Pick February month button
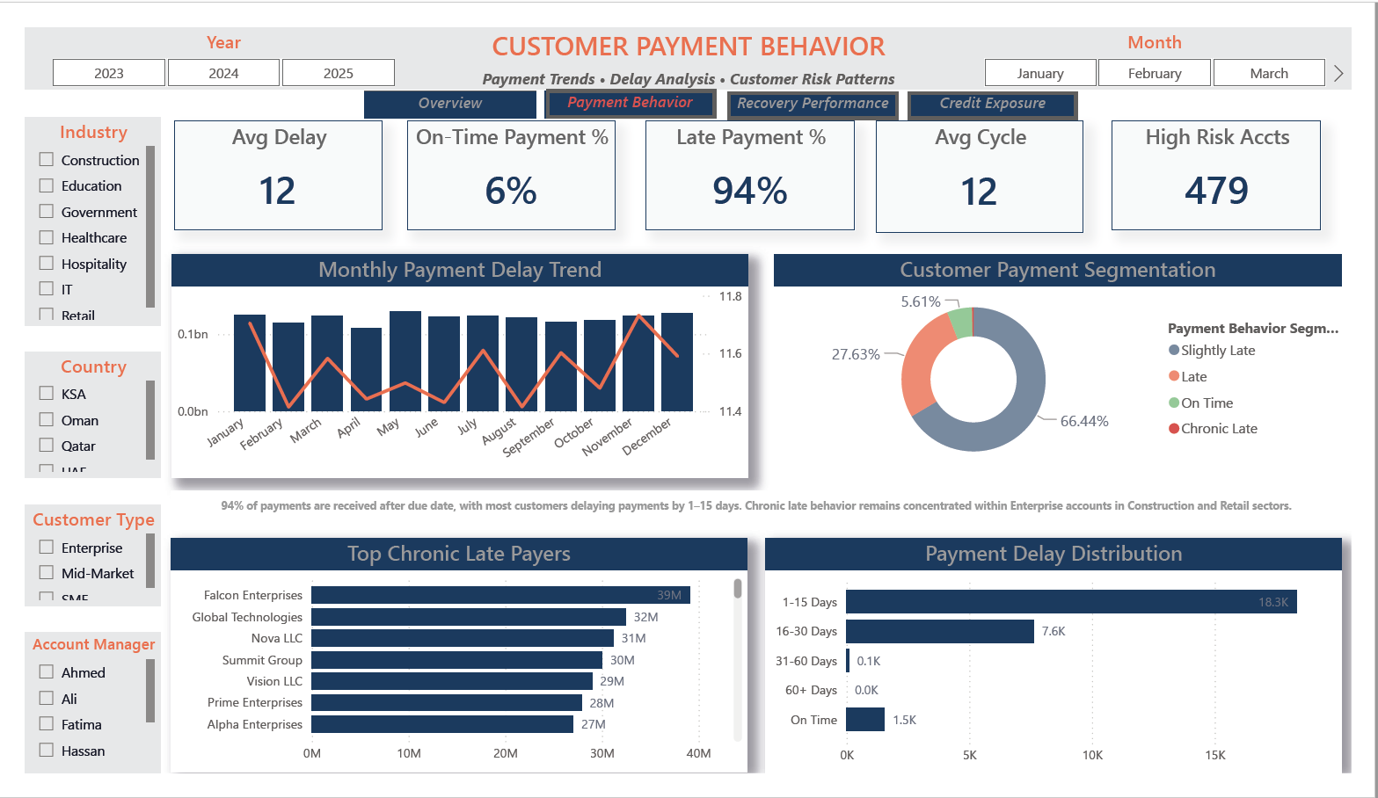This screenshot has height=798, width=1378. pos(1155,73)
